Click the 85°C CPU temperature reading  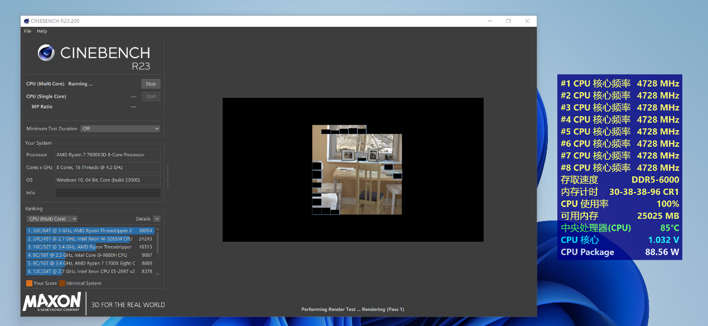670,228
